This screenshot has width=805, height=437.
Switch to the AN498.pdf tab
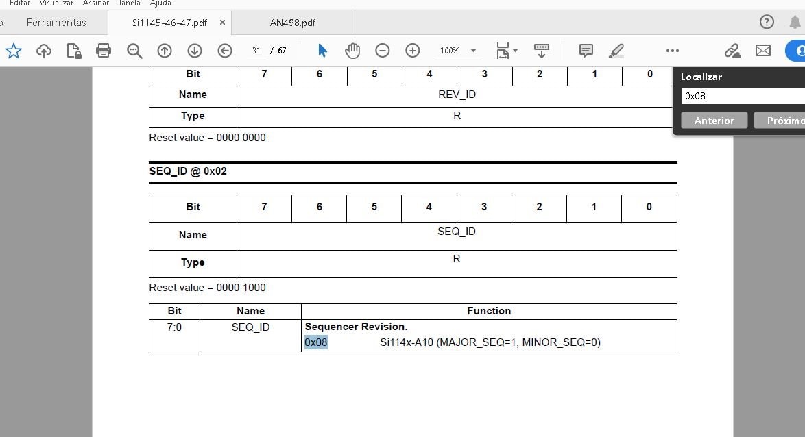(x=293, y=23)
